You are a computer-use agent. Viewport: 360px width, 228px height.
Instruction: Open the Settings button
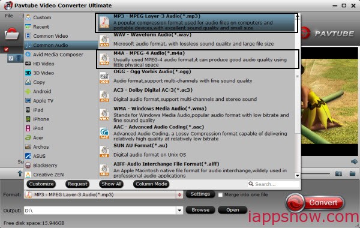click(200, 194)
